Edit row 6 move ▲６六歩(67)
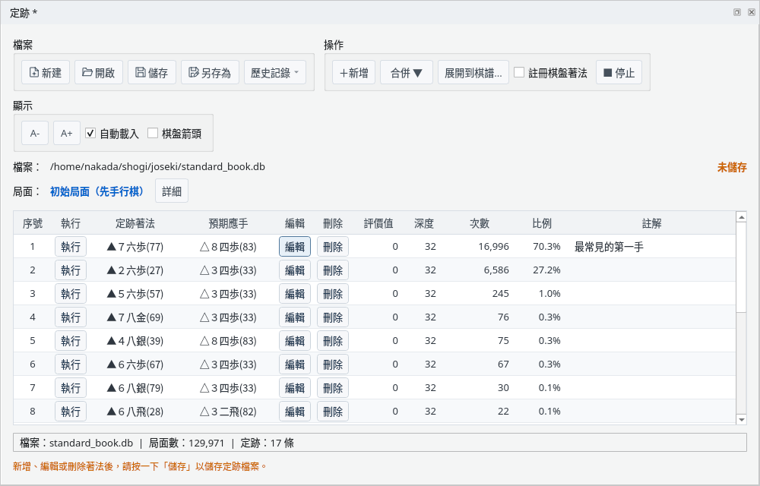Viewport: 760px width, 486px height. point(295,364)
